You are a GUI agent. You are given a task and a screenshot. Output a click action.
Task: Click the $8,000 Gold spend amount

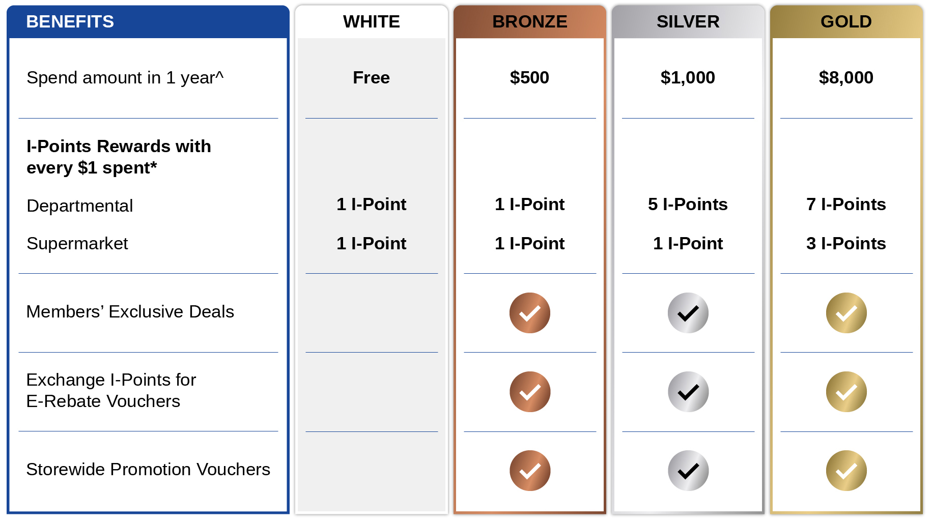click(846, 77)
